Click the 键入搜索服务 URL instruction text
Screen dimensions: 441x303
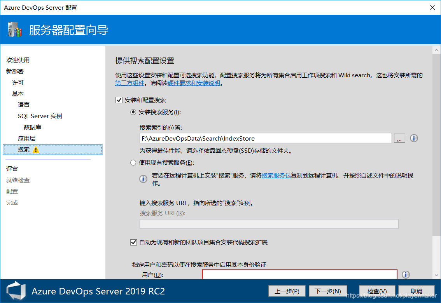click(198, 203)
